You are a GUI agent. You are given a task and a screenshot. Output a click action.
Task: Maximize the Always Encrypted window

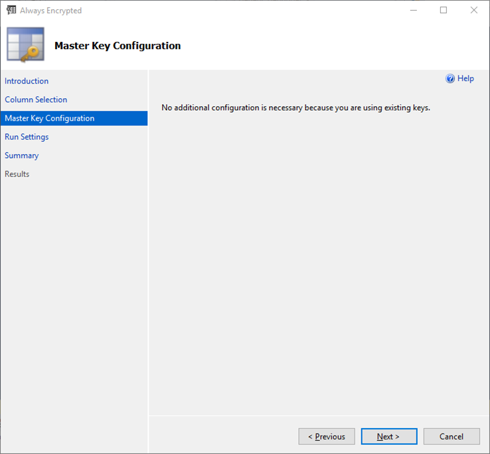click(x=444, y=11)
